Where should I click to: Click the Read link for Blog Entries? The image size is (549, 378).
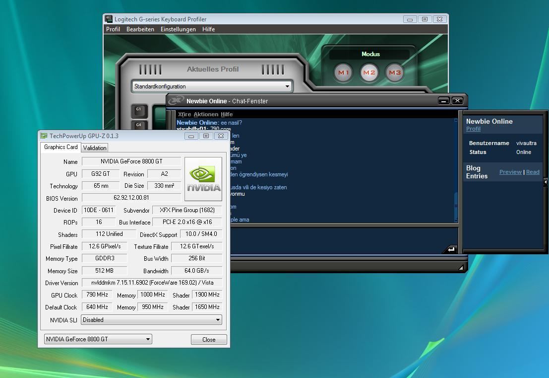[x=533, y=172]
